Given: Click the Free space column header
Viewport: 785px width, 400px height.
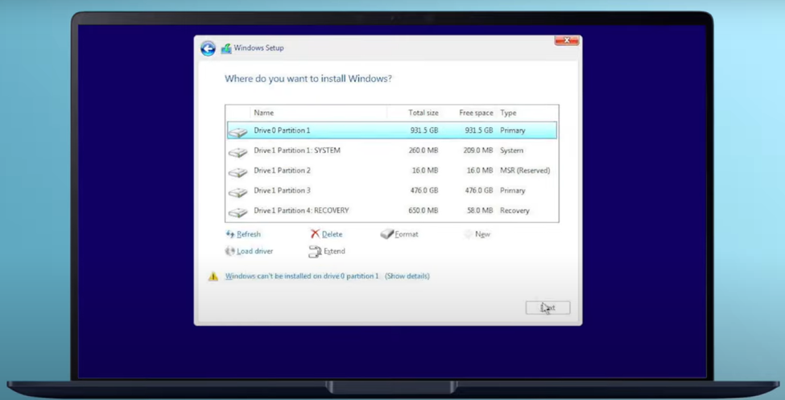Looking at the screenshot, I should click(476, 113).
